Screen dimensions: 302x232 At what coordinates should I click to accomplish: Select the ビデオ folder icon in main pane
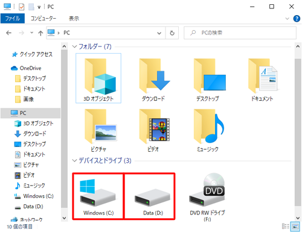click(x=154, y=127)
